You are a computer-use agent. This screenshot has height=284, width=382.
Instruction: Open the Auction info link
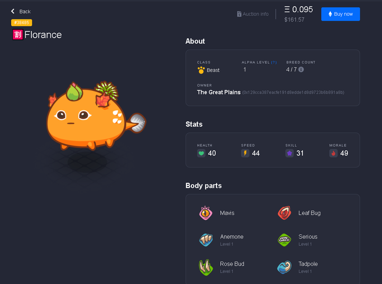tap(253, 14)
